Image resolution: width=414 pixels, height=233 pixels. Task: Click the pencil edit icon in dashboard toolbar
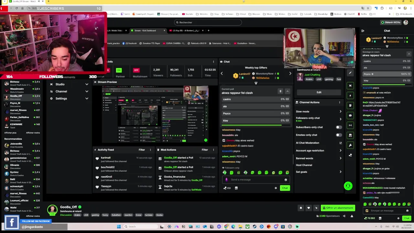click(x=350, y=73)
